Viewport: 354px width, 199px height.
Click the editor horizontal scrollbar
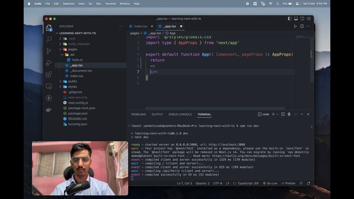point(215,108)
